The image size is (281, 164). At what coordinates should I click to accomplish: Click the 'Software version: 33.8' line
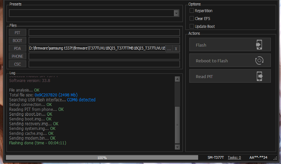click(29, 81)
